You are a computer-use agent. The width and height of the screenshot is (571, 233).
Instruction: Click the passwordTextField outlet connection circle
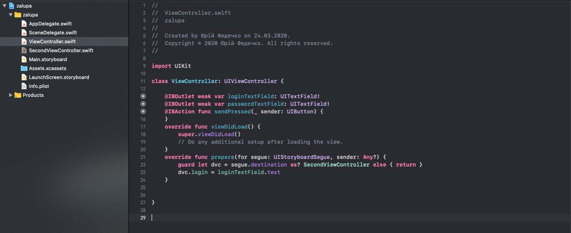(x=143, y=104)
